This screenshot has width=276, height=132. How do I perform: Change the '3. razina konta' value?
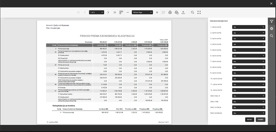(x=249, y=38)
